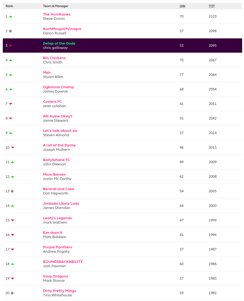The image size is (244, 301).
Task: Open Ballylohane FC team link
Action: (x=56, y=160)
